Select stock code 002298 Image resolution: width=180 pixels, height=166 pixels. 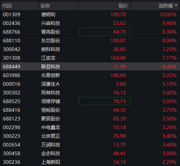(x=12, y=127)
